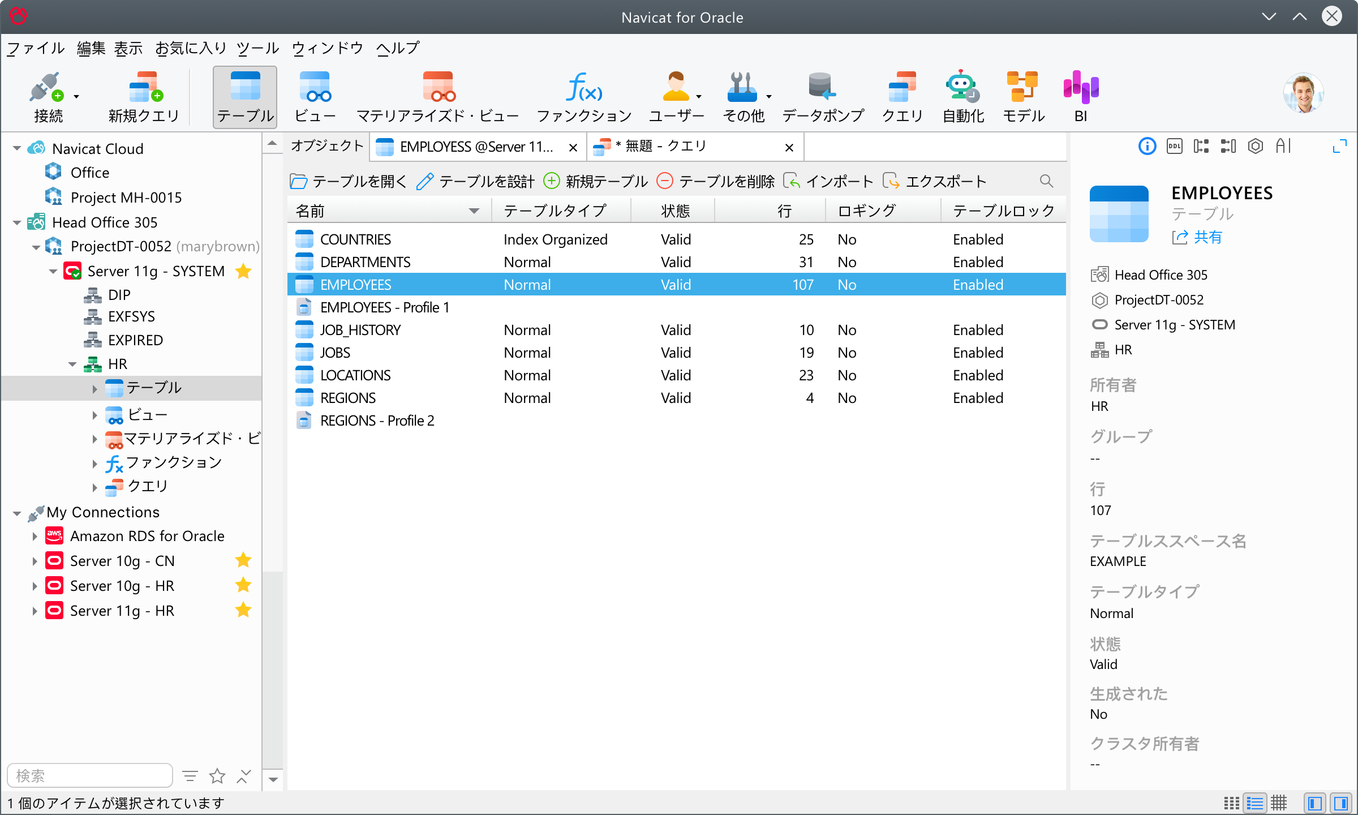The width and height of the screenshot is (1358, 815).
Task: Select the REGIONS - Profile 2 entry
Action: tap(677, 421)
